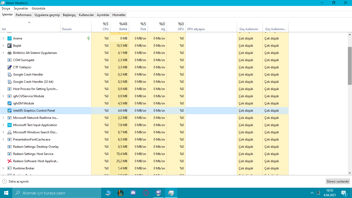
Task: Click the Radeon Software red icon
Action: pyautogui.click(x=10, y=161)
